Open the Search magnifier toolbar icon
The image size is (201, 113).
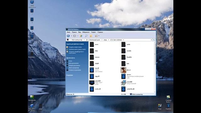pos(86,36)
